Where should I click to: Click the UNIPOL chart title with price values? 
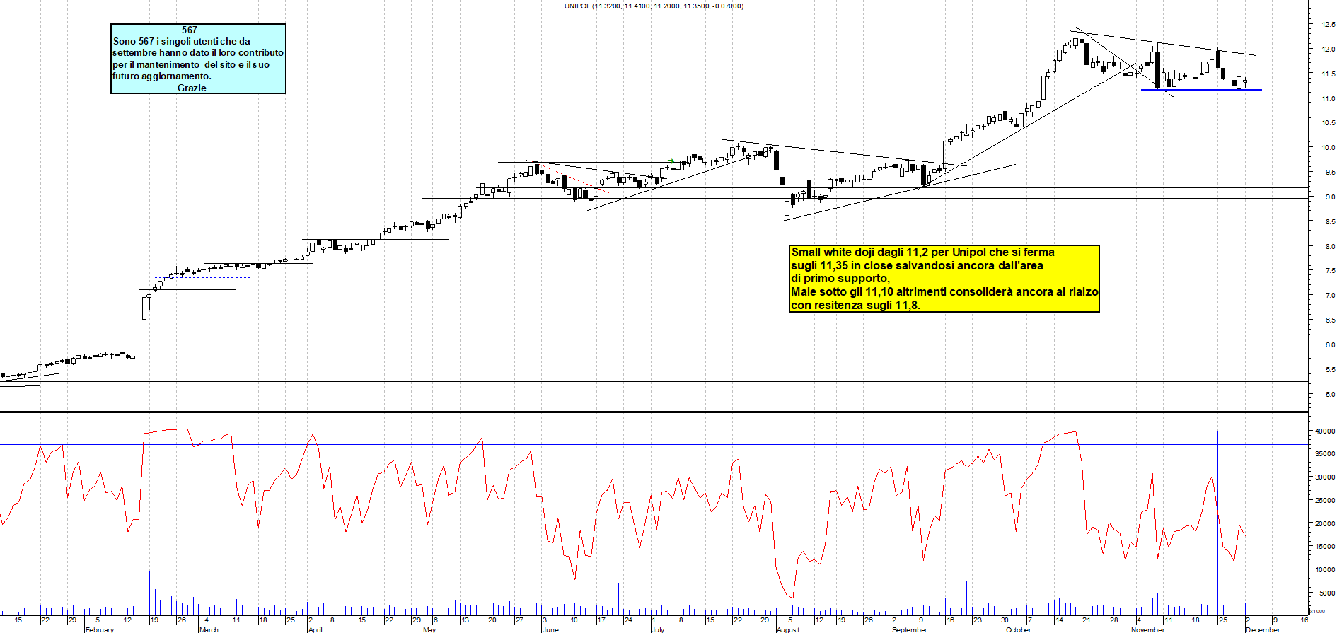(654, 6)
